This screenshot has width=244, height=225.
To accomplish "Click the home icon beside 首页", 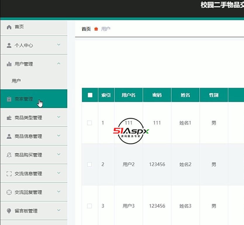I will pos(9,27).
